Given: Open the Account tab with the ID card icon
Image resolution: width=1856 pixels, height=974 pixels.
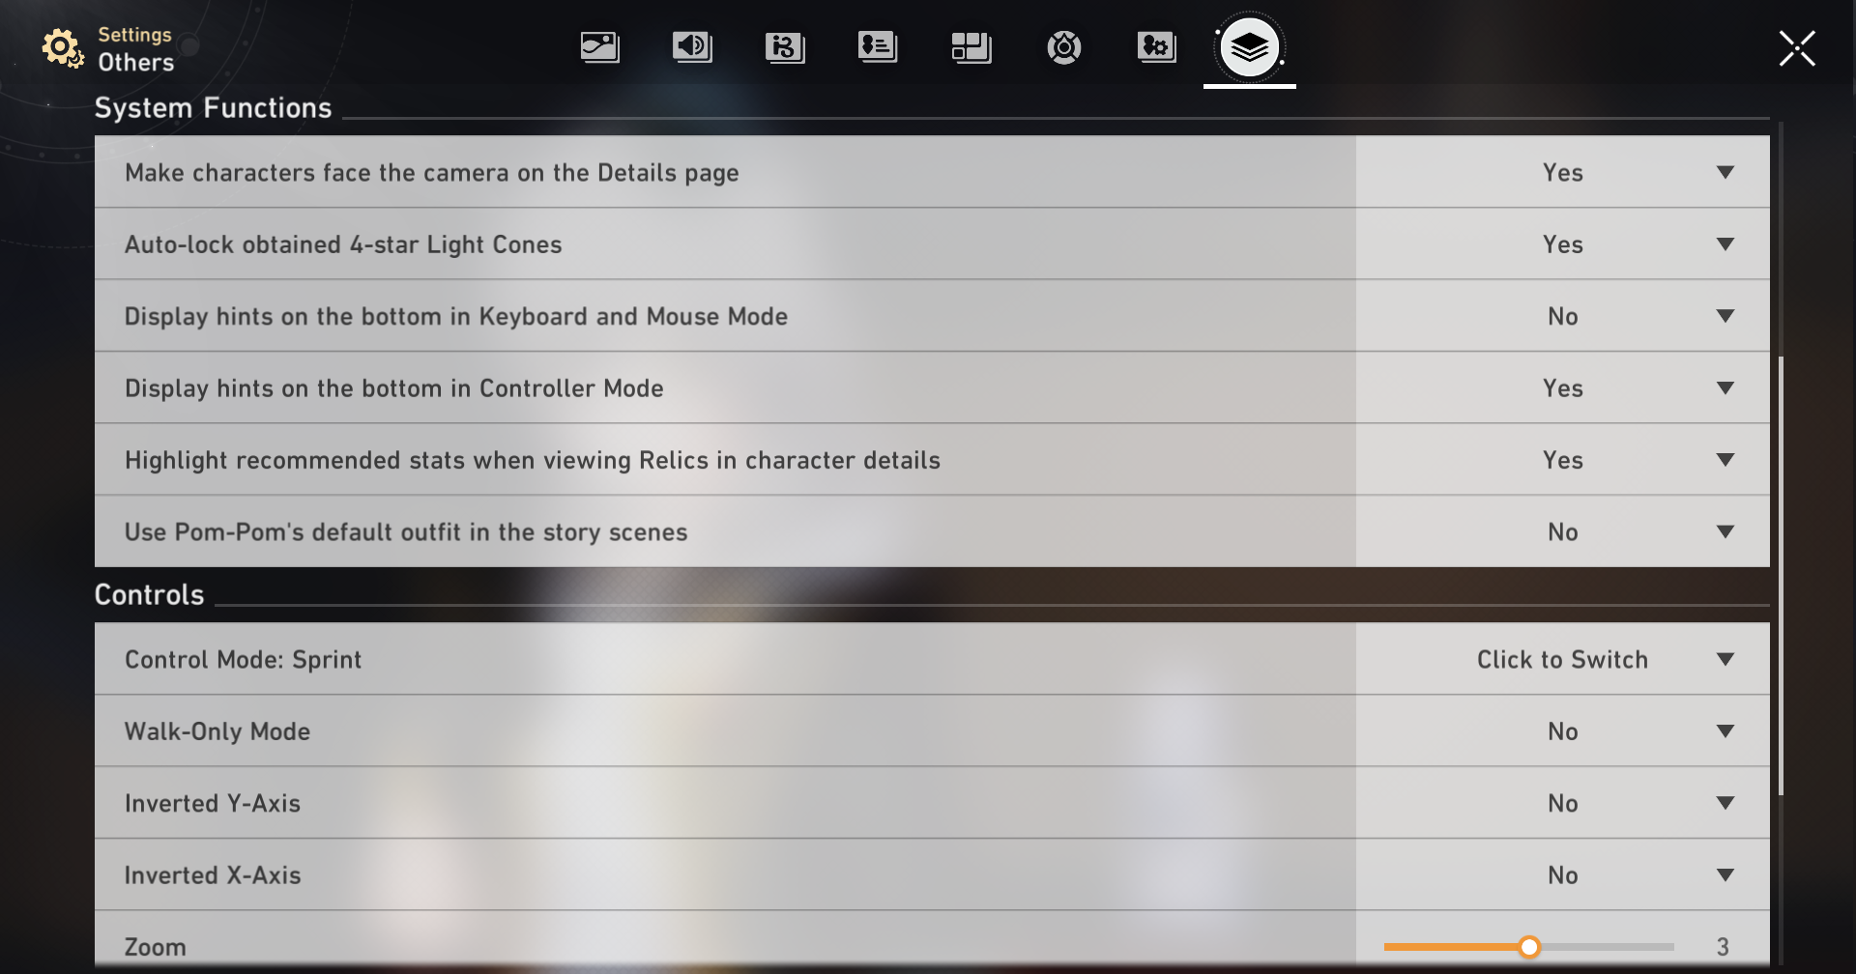Looking at the screenshot, I should [x=878, y=46].
